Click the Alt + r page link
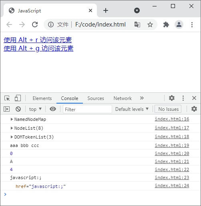201x206 pixels. click(38, 40)
